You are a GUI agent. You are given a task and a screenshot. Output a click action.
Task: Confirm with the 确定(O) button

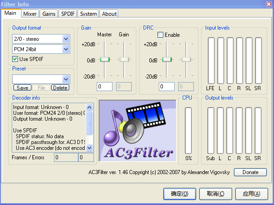[x=180, y=194]
